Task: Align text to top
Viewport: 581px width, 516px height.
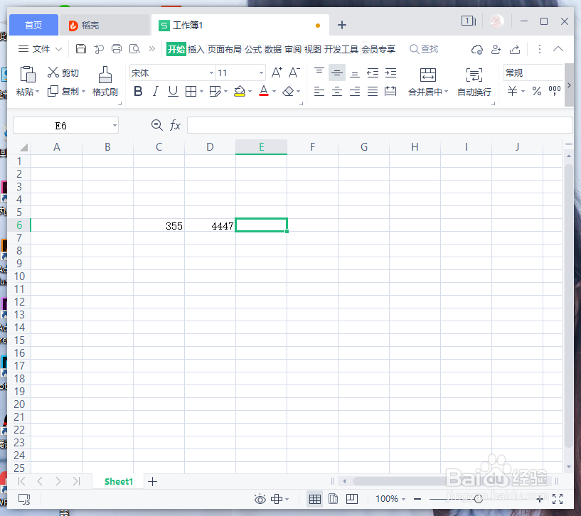Action: coord(319,72)
